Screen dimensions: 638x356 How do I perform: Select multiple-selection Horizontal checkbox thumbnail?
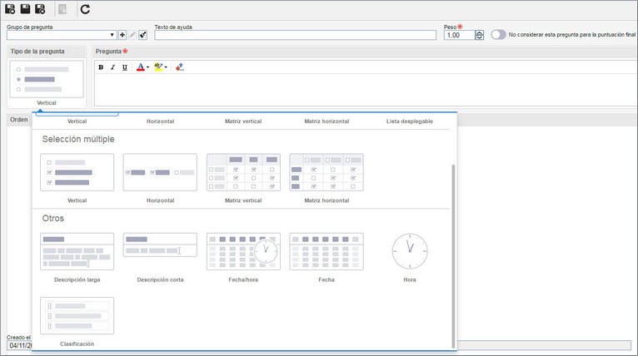click(x=160, y=172)
